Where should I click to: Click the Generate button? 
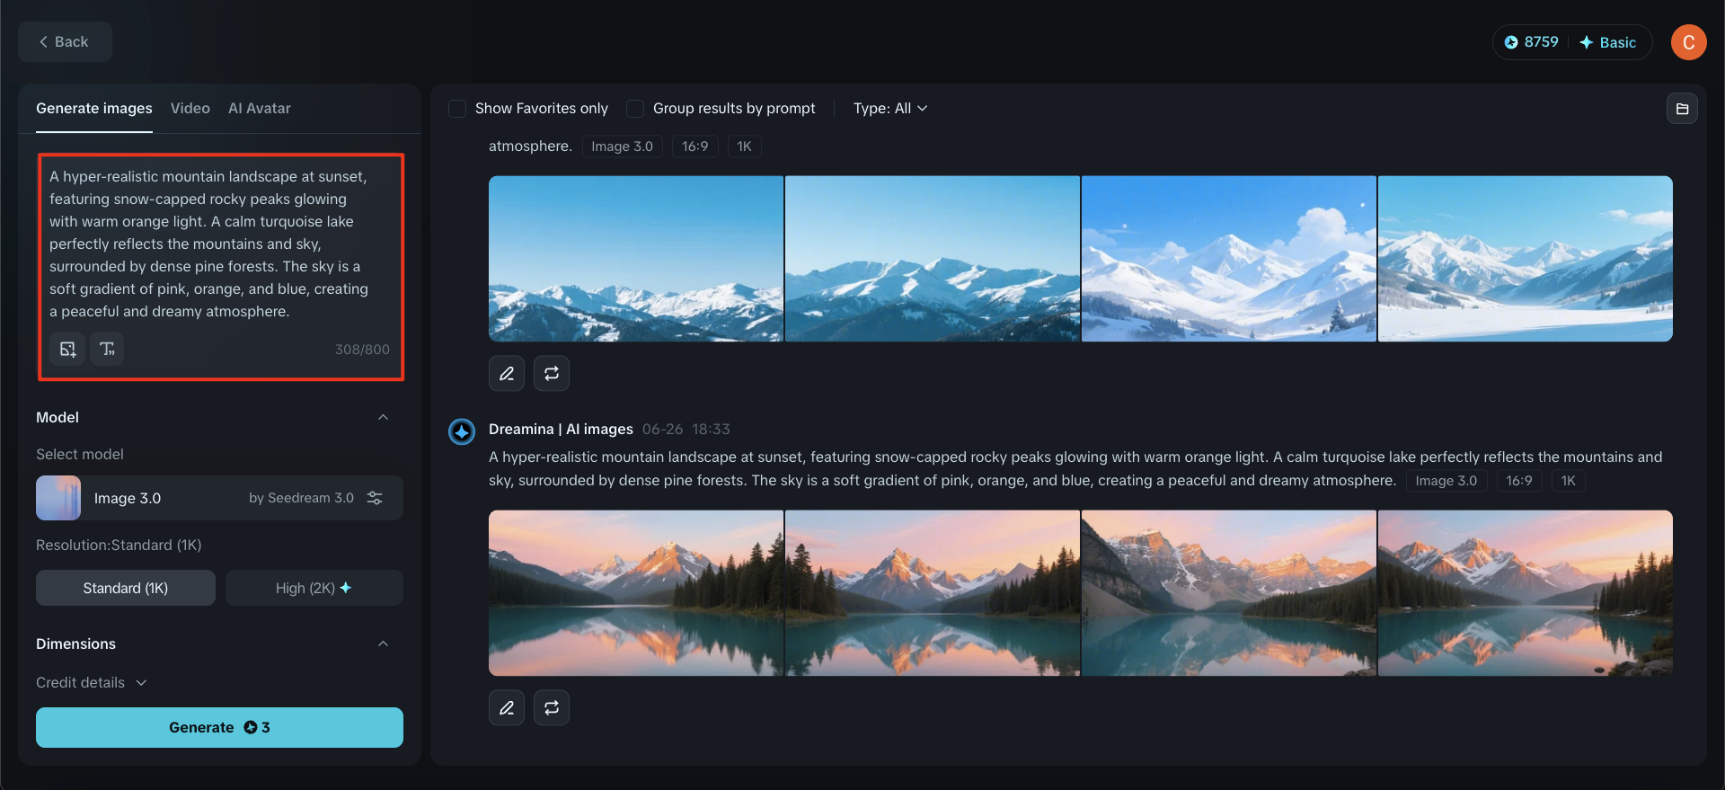(219, 727)
